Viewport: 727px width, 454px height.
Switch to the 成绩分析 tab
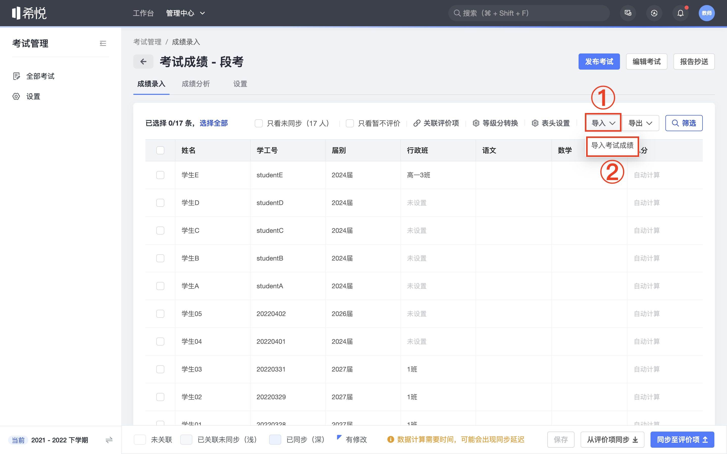point(196,84)
